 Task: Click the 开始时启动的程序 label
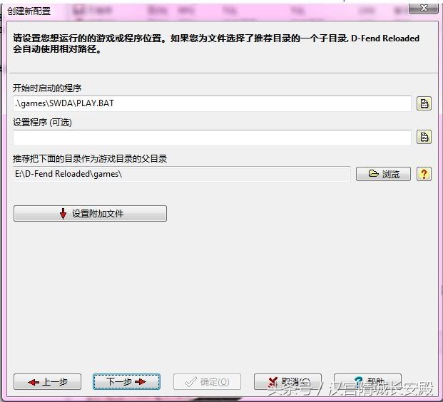(47, 88)
